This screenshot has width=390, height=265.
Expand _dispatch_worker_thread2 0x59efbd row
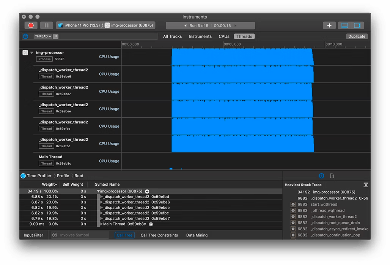pos(101,197)
